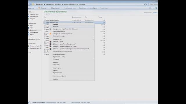Click folder icon at start of address bar
Image resolution: width=186 pixels, height=104 pixels.
pyautogui.click(x=33, y=4)
